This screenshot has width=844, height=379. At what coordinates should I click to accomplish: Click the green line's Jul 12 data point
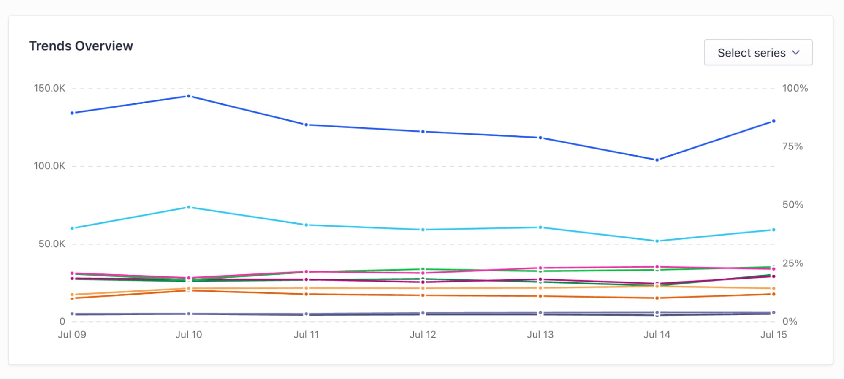click(423, 269)
